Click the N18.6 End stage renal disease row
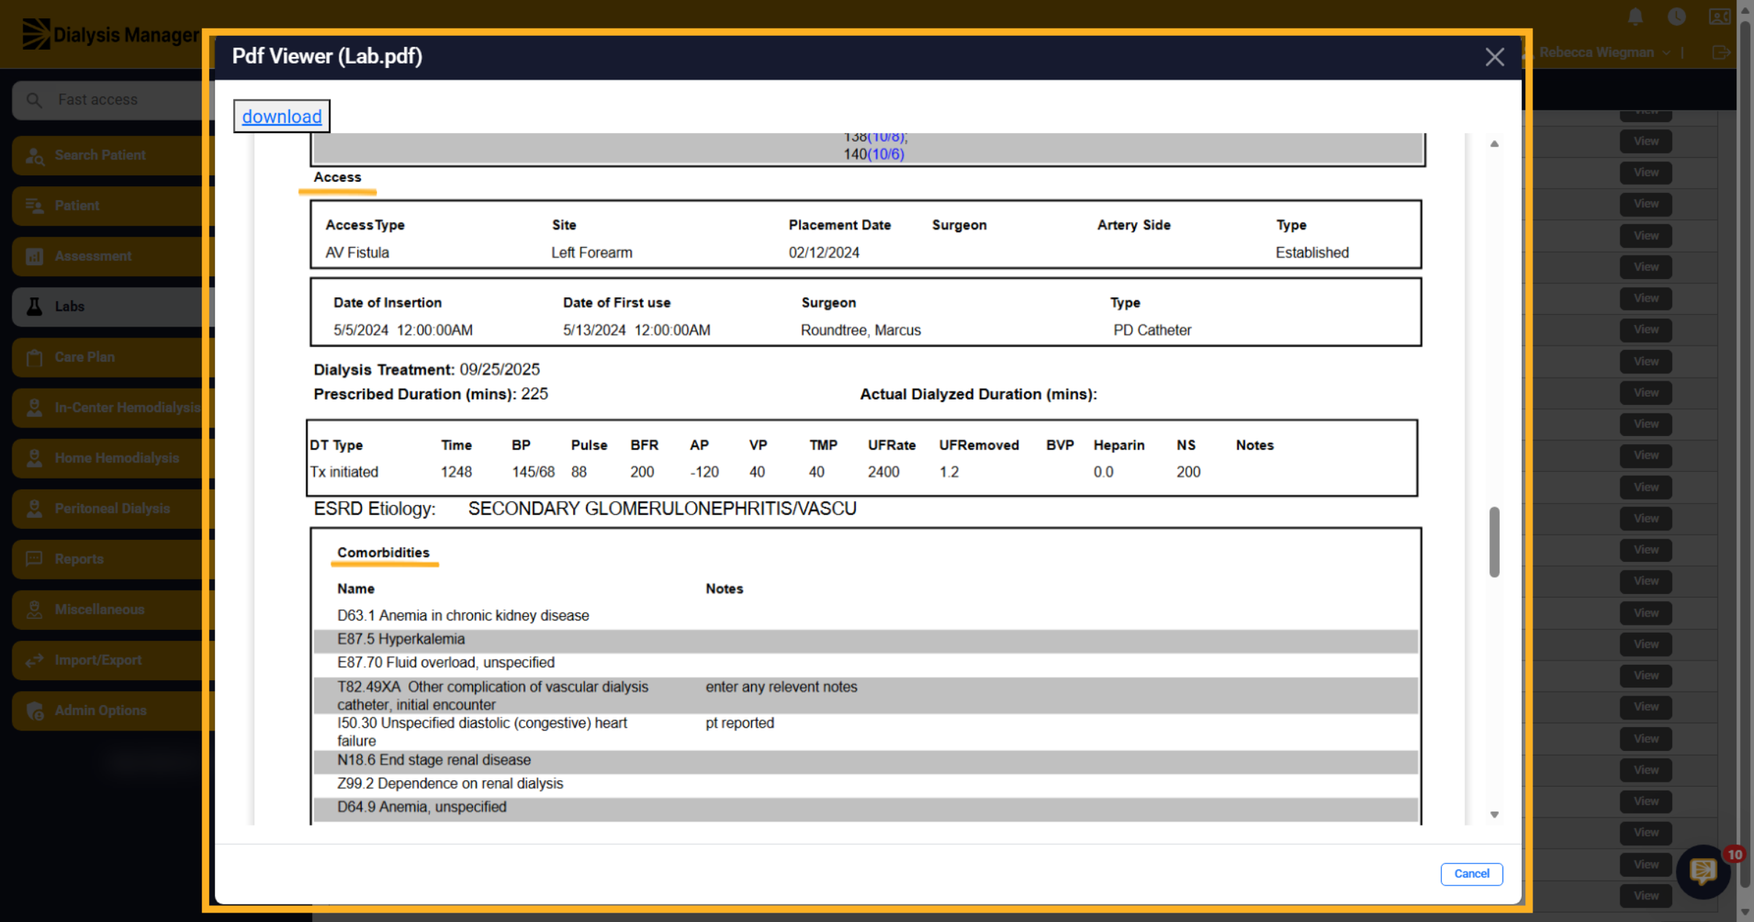This screenshot has width=1754, height=922. click(865, 761)
